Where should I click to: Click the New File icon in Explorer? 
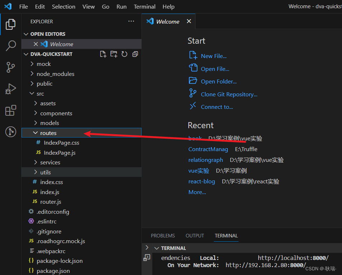click(x=103, y=54)
